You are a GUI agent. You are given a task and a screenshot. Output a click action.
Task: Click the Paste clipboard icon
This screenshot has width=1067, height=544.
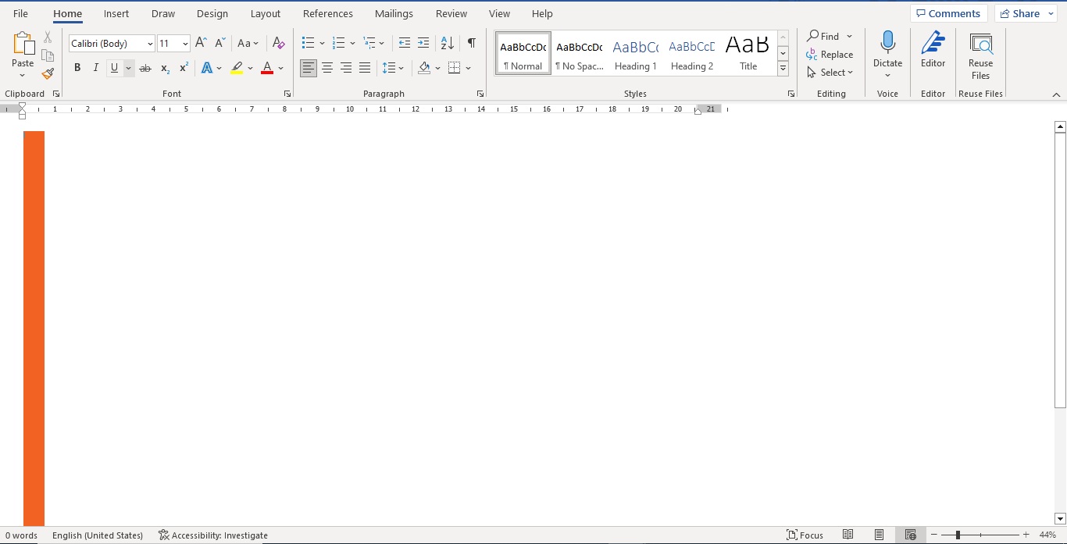point(23,43)
